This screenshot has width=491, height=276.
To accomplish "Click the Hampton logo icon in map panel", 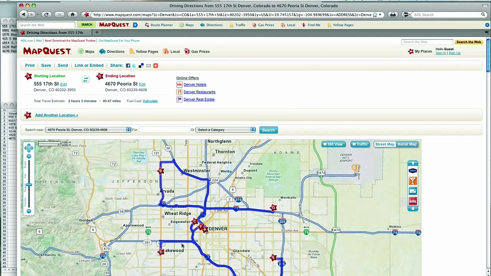I will (x=412, y=171).
